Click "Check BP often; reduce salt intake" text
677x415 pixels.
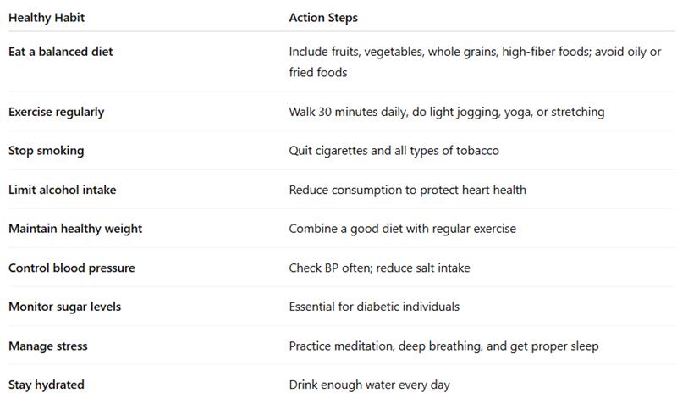pyautogui.click(x=379, y=268)
